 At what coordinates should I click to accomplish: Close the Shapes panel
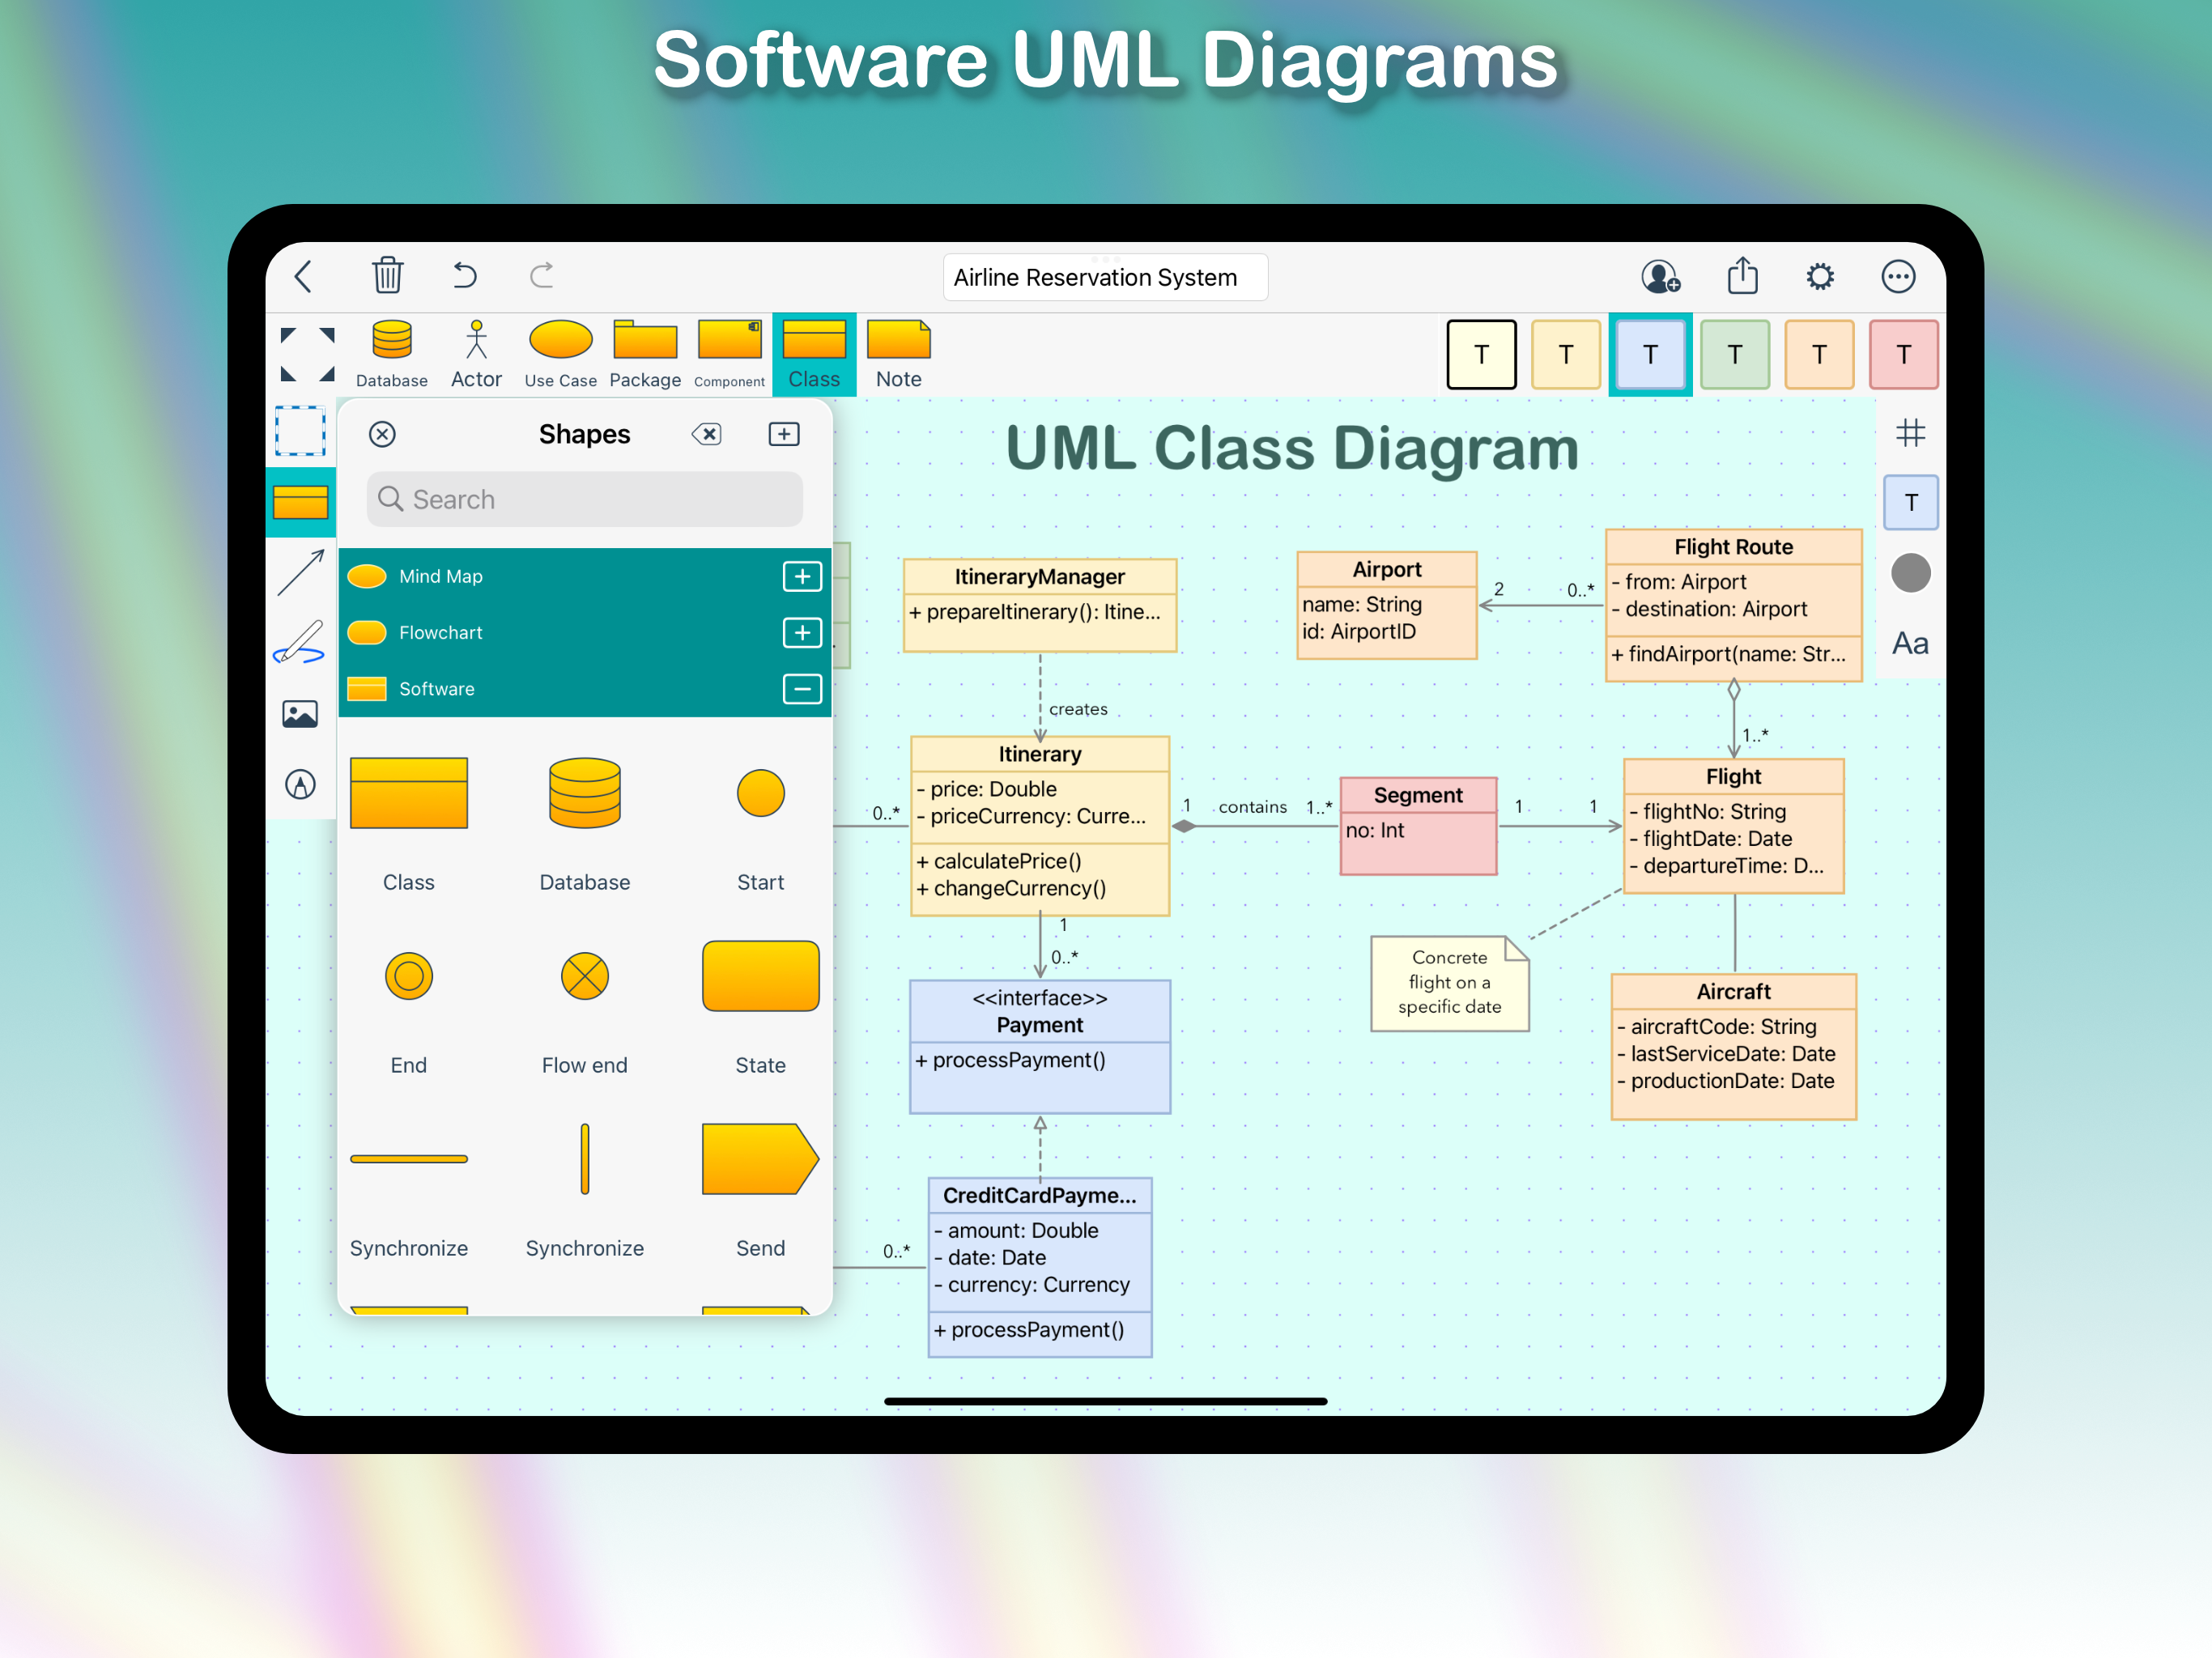(x=382, y=434)
